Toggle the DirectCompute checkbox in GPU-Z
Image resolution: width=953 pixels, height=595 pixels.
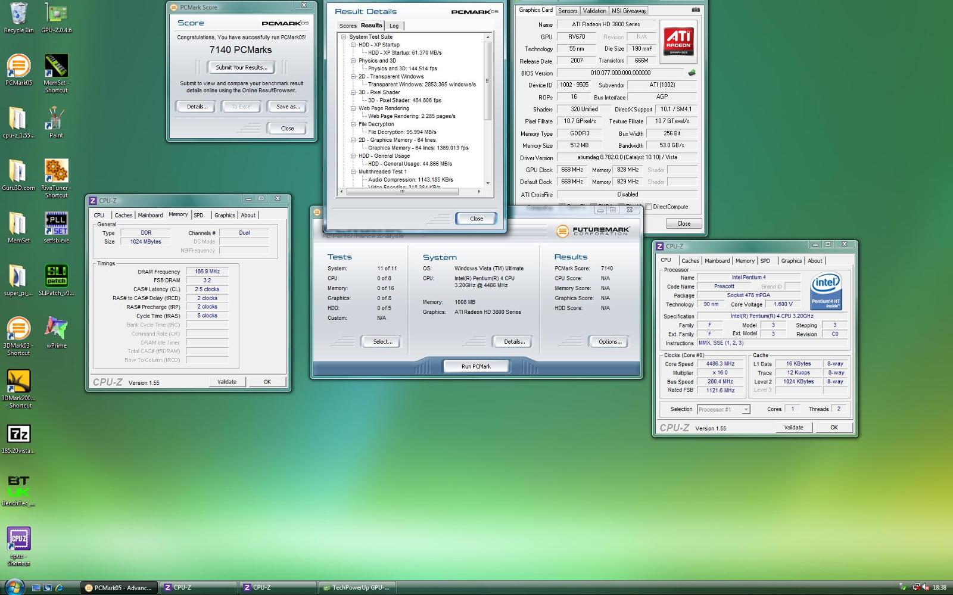[x=649, y=207]
